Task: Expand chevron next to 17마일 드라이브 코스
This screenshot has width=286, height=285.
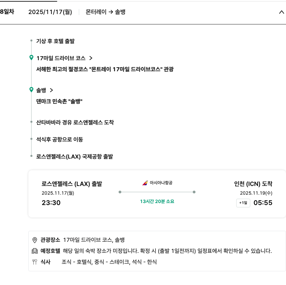Action: point(91,58)
